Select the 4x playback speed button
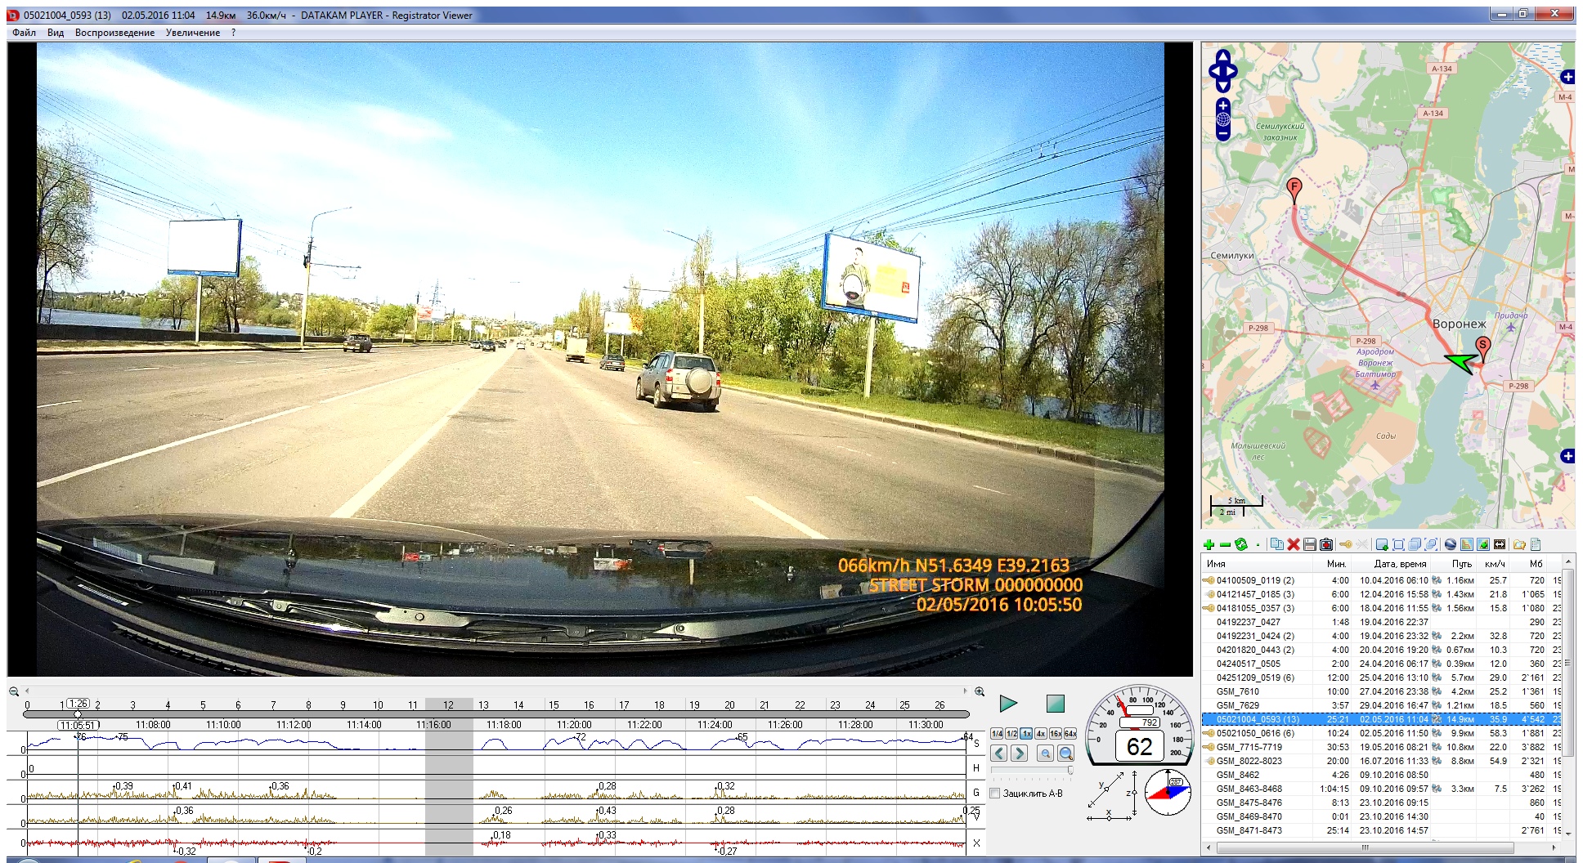The image size is (1583, 863). [x=1041, y=734]
